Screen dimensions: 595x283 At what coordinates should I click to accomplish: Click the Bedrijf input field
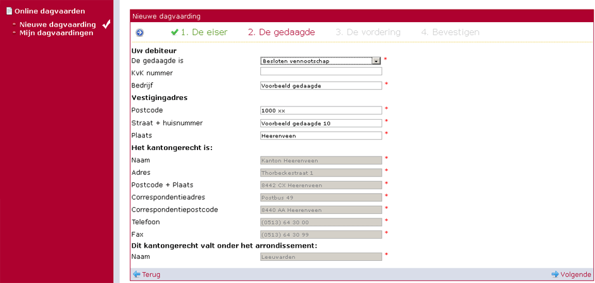(321, 85)
